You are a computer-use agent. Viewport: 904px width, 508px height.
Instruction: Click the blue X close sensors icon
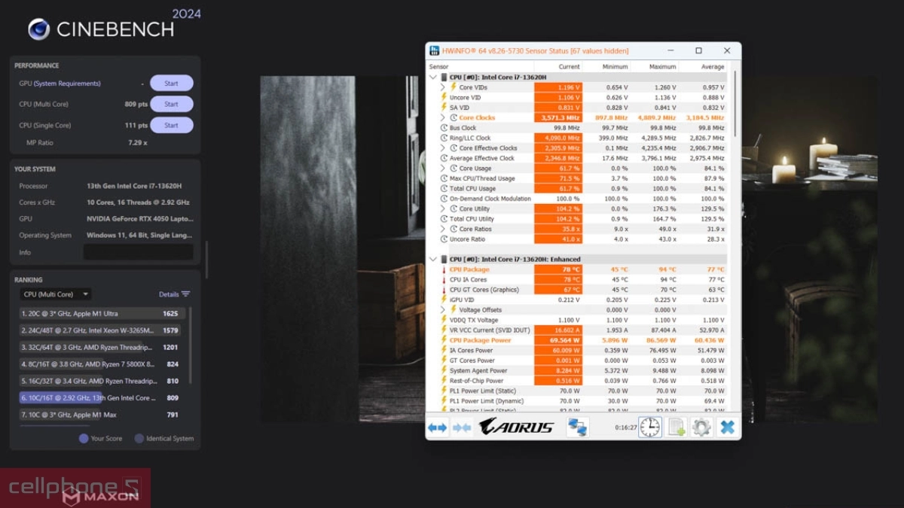(x=727, y=427)
